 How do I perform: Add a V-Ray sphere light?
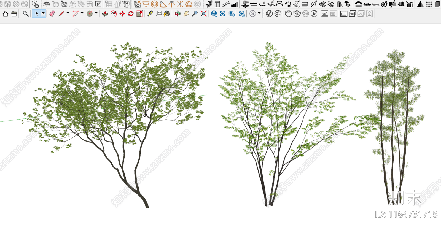point(155,4)
